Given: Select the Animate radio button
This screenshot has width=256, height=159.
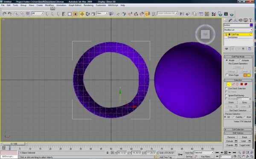Looking at the screenshot, I should click(x=240, y=61).
